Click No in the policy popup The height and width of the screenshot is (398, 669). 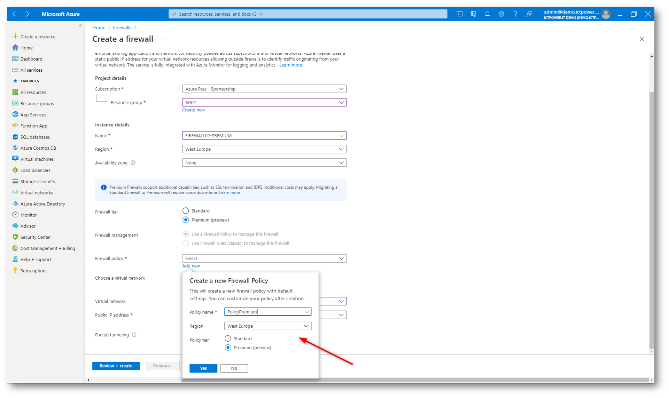coord(234,368)
